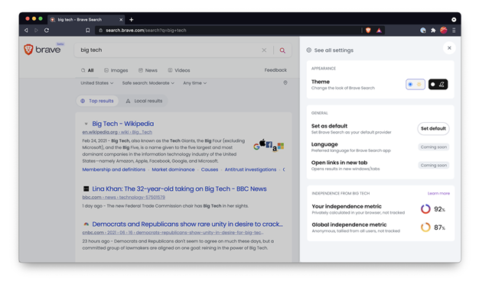This screenshot has width=479, height=287.
Task: Expand Safe search: Moderate dropdown
Action: (148, 83)
